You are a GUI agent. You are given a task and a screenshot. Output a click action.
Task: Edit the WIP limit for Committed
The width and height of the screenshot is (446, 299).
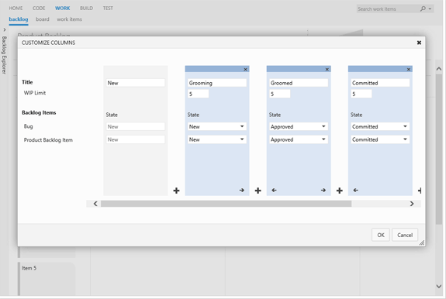(361, 94)
